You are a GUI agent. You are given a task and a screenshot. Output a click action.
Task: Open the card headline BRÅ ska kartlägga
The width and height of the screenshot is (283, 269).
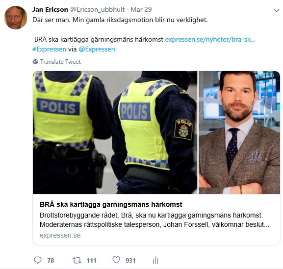coord(111,204)
